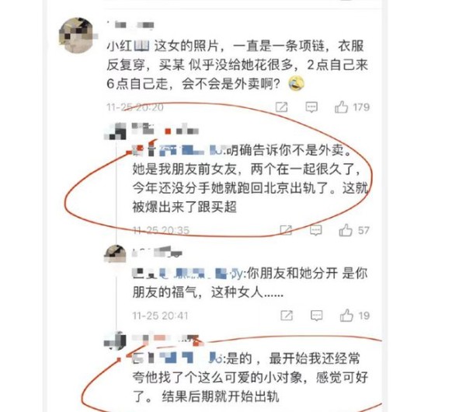Share the 11-25 20:20 comment

(281, 106)
